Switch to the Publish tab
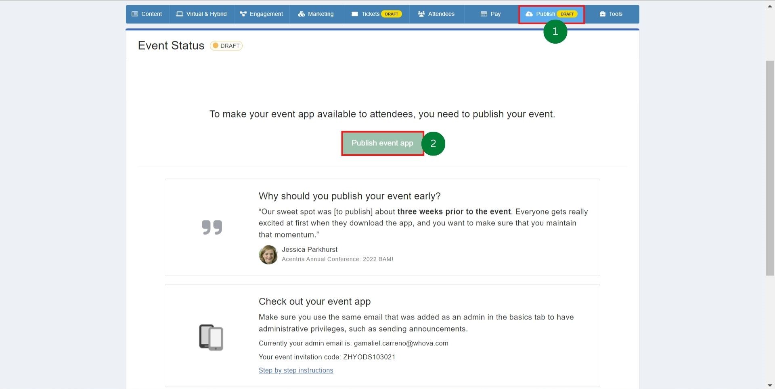The height and width of the screenshot is (389, 775). [545, 14]
